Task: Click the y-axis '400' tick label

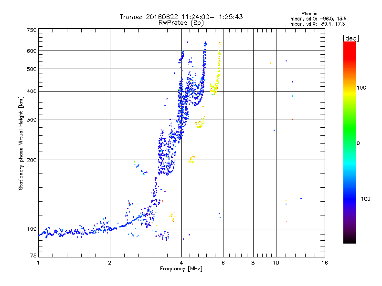Action: [x=32, y=92]
